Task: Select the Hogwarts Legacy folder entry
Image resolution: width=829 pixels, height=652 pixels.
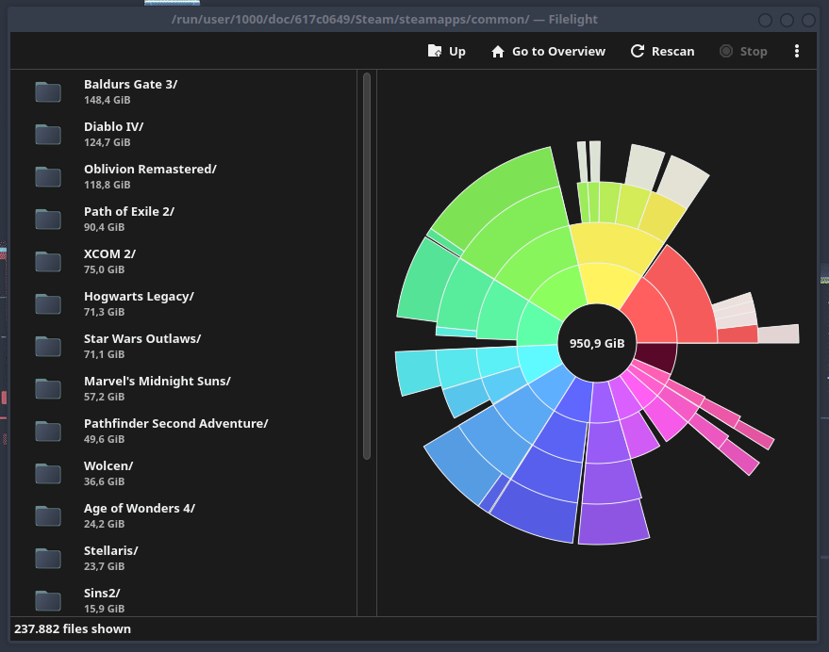Action: coord(139,297)
